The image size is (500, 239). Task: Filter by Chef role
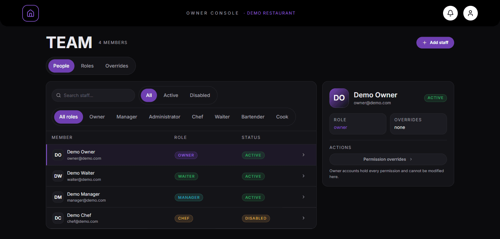(x=198, y=117)
